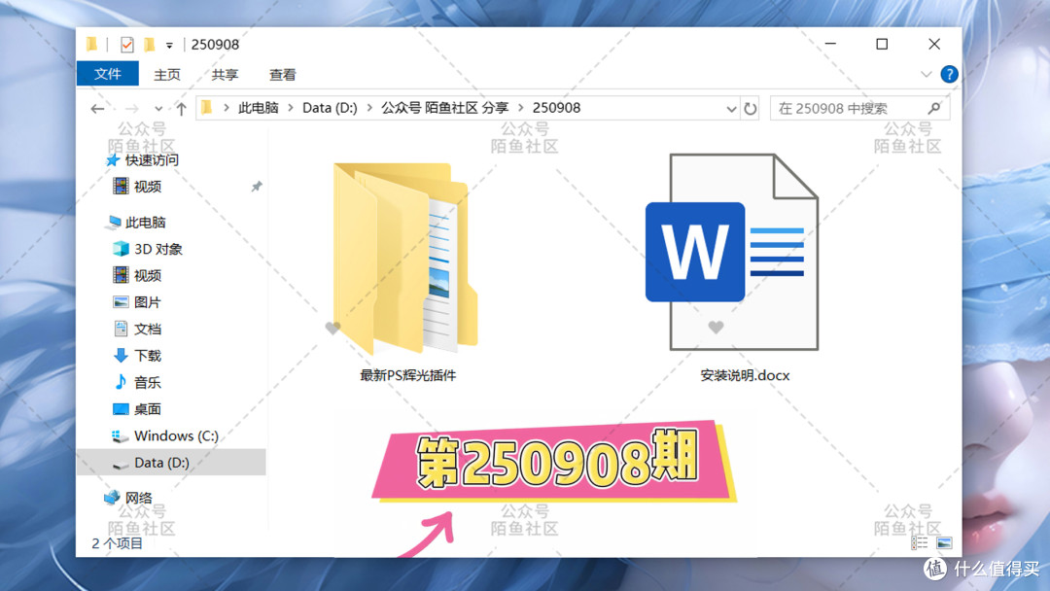The height and width of the screenshot is (591, 1050).
Task: Click the 网络 network icon
Action: point(112,498)
